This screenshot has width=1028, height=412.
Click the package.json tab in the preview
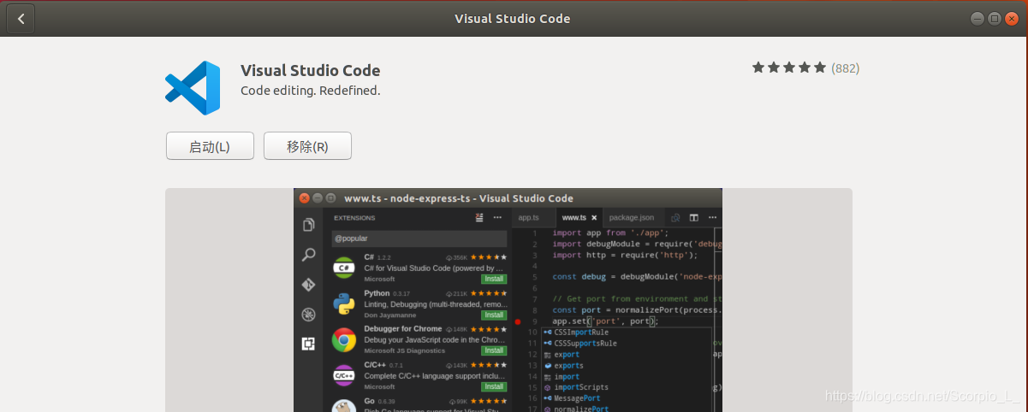point(632,217)
